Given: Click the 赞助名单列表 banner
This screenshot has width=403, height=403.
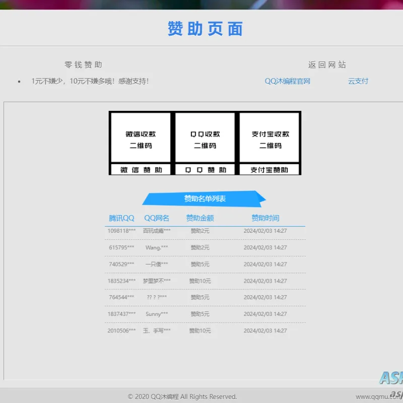Looking at the screenshot, I should (204, 198).
